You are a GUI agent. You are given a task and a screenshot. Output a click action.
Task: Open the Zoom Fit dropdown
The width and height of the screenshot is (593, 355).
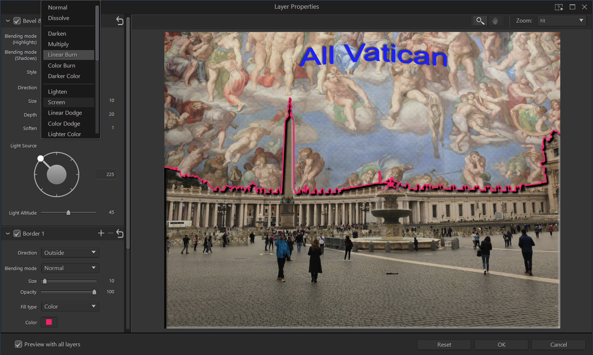[x=562, y=21]
